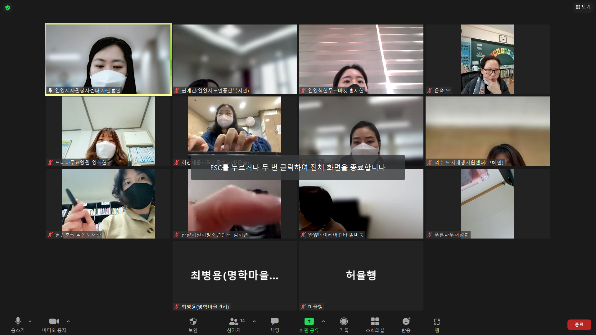
Task: Click the red End (종료) button
Action: (x=579, y=324)
